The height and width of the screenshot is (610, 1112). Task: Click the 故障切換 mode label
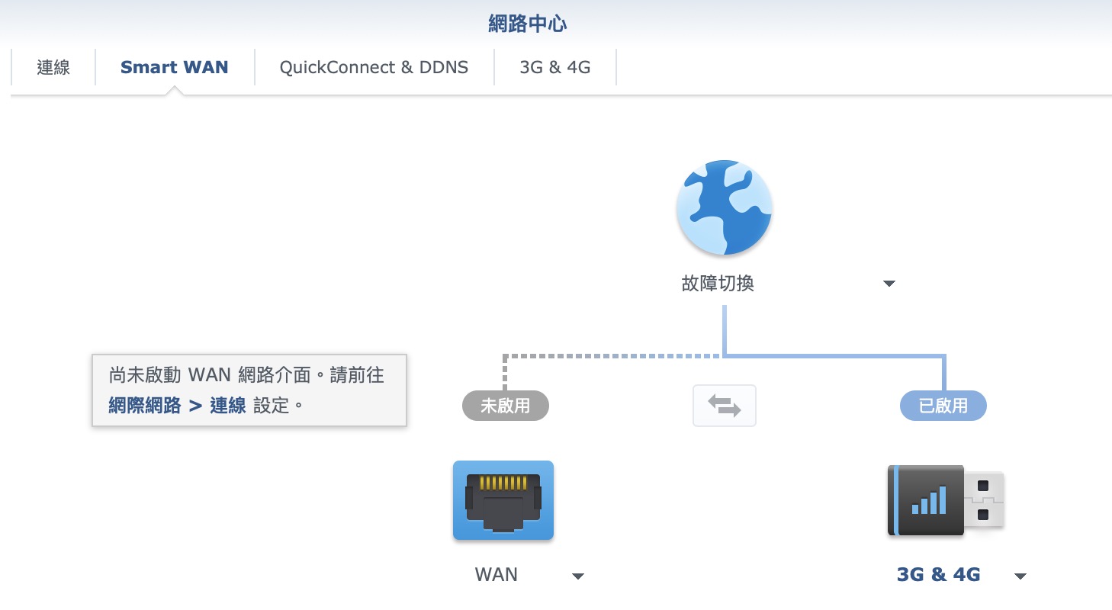pos(718,284)
